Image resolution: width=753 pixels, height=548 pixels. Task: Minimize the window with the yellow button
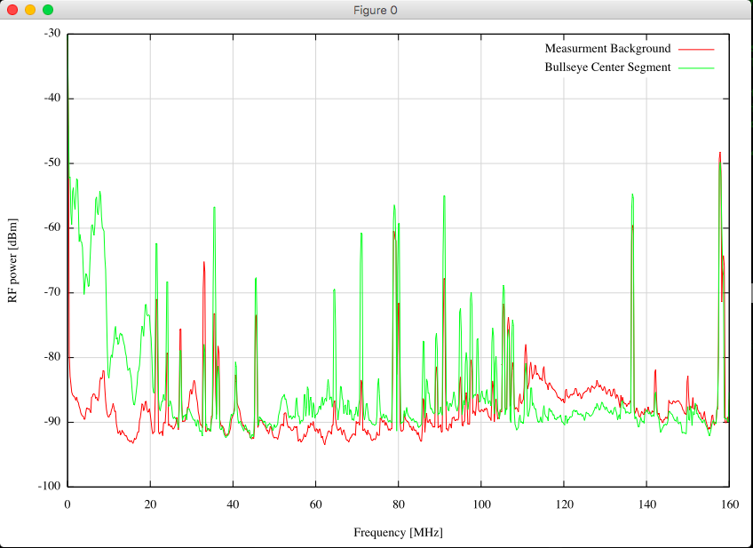30,10
